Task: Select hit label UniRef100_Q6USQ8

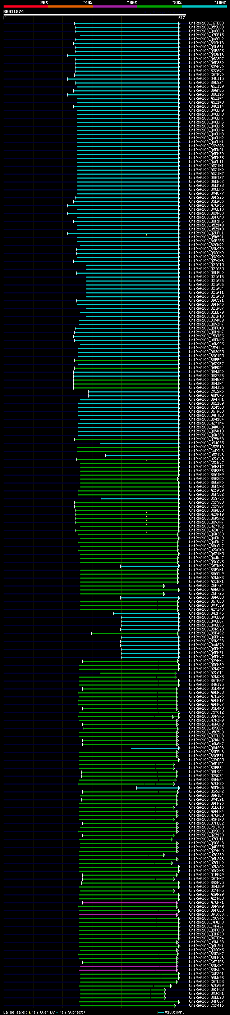Action: click(x=206, y=859)
